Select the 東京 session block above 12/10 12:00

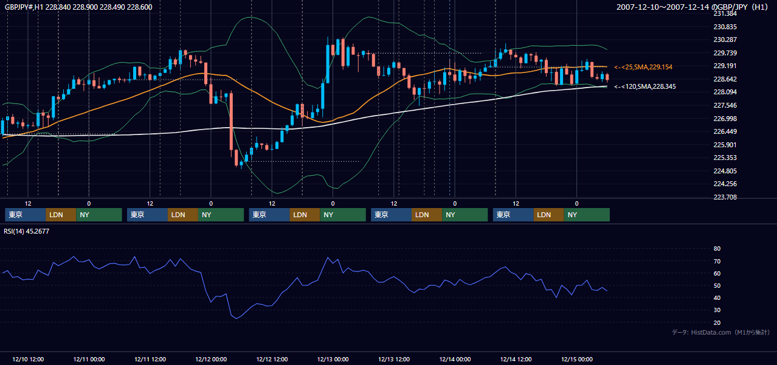26,215
